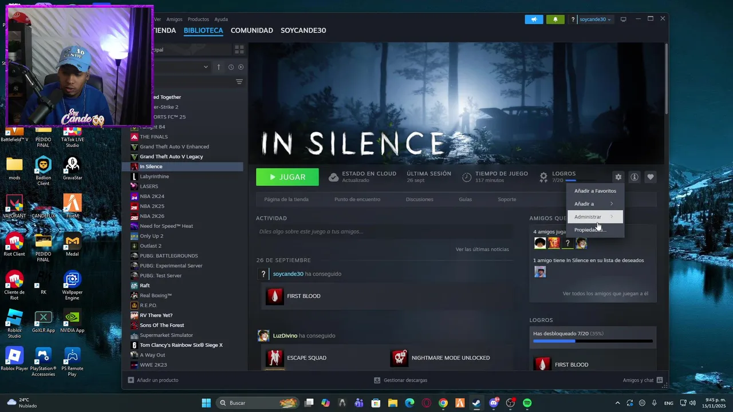Screen dimensions: 733x412
Task: Click the Spotify taskbar icon
Action: (527, 403)
